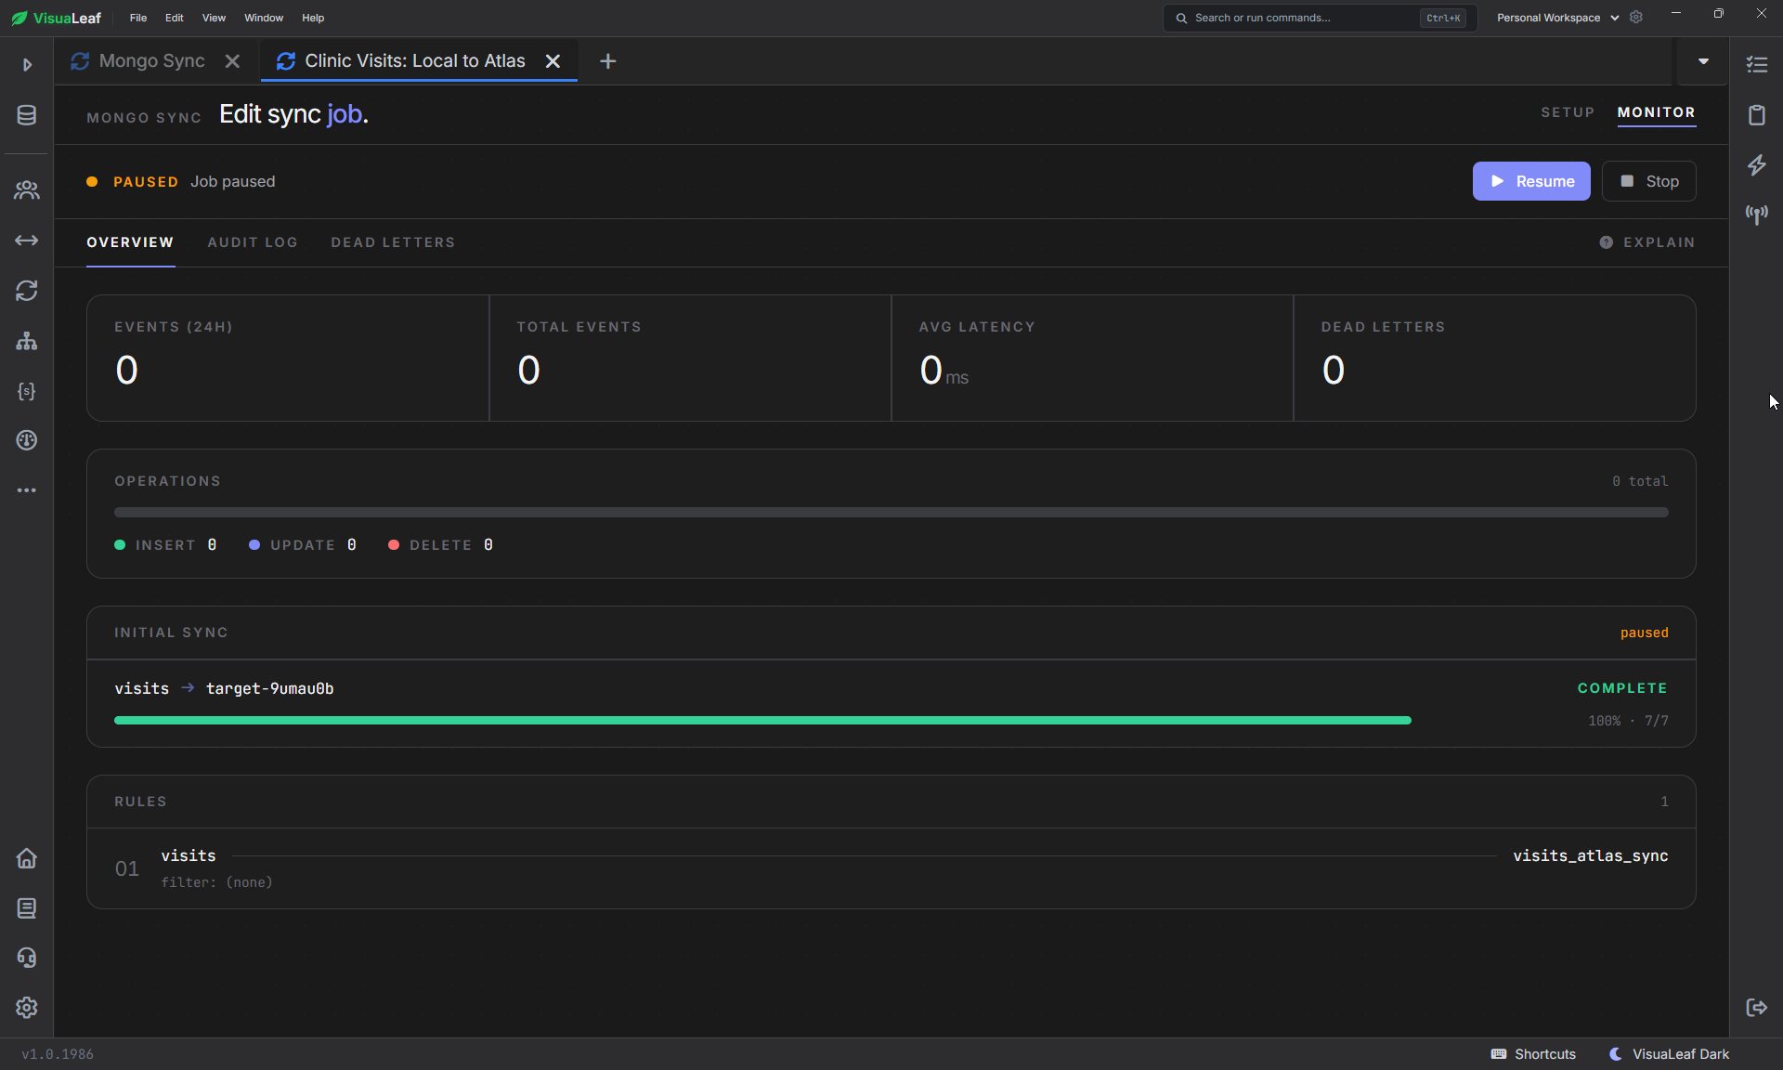Click the Explain help link
This screenshot has height=1070, width=1783.
[1647, 242]
